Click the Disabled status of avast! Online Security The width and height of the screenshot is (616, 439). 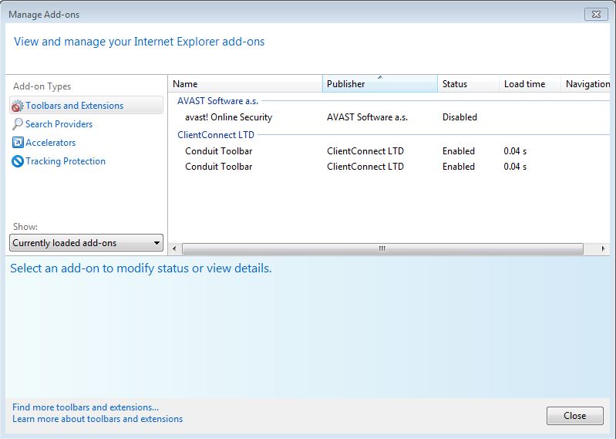pyautogui.click(x=459, y=117)
